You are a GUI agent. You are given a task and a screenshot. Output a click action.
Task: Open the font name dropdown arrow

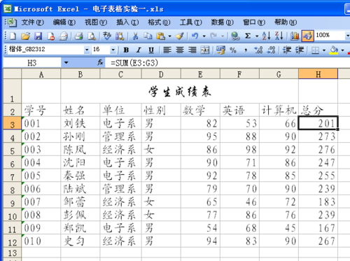[87, 50]
